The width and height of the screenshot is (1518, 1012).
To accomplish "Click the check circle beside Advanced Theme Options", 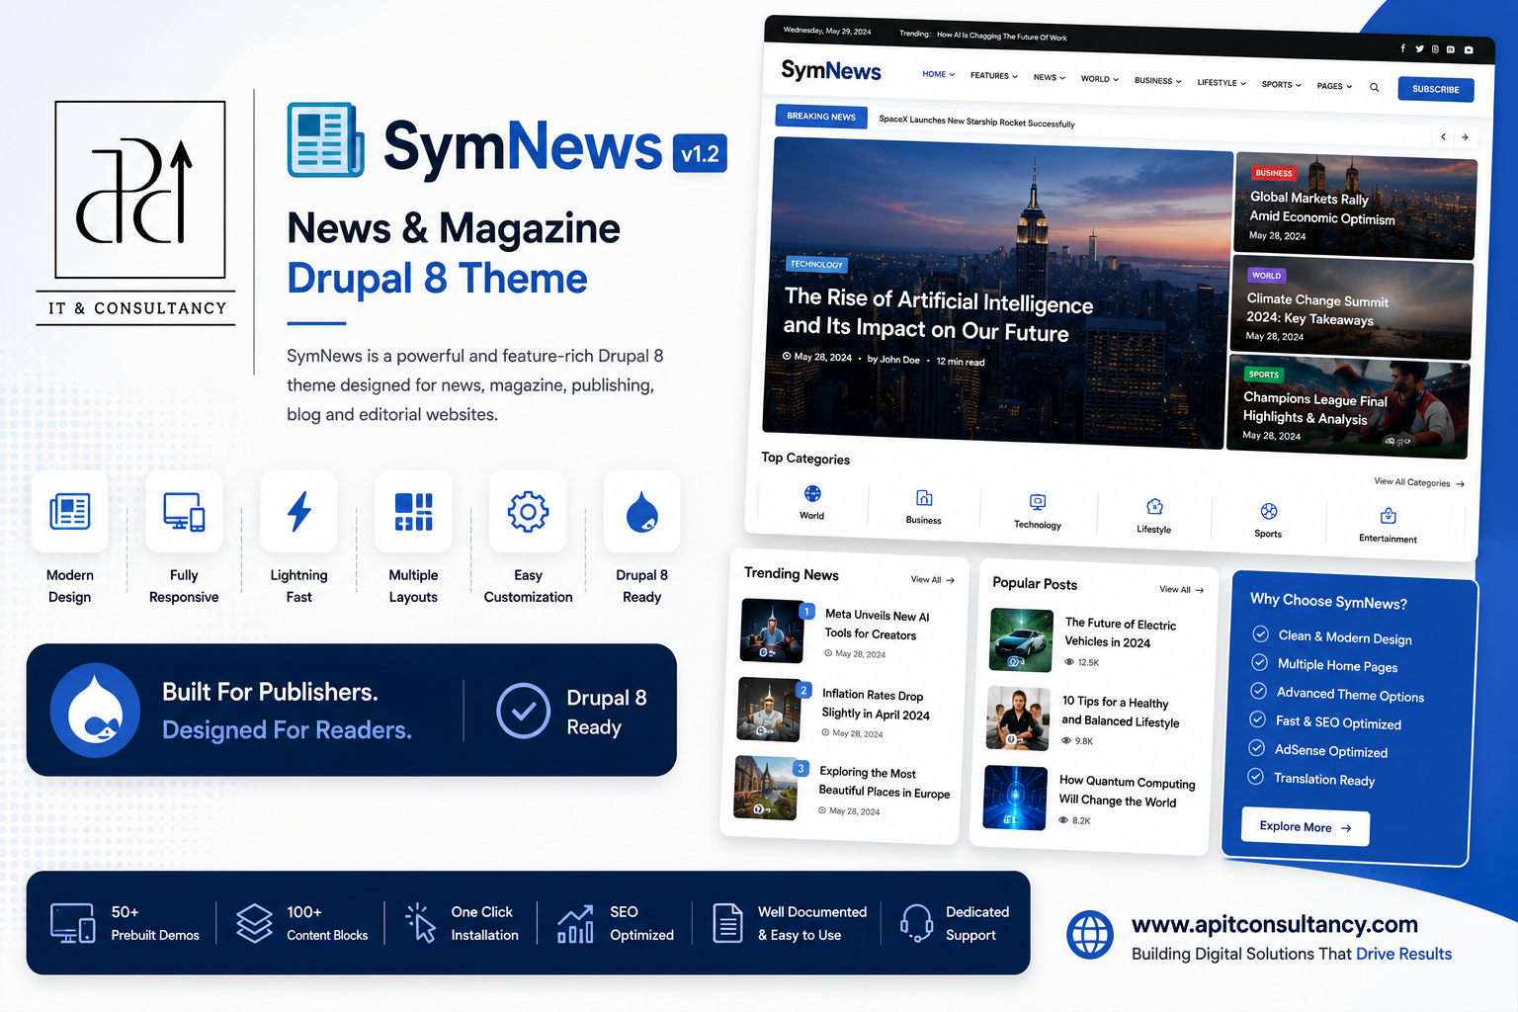I will click(1258, 691).
